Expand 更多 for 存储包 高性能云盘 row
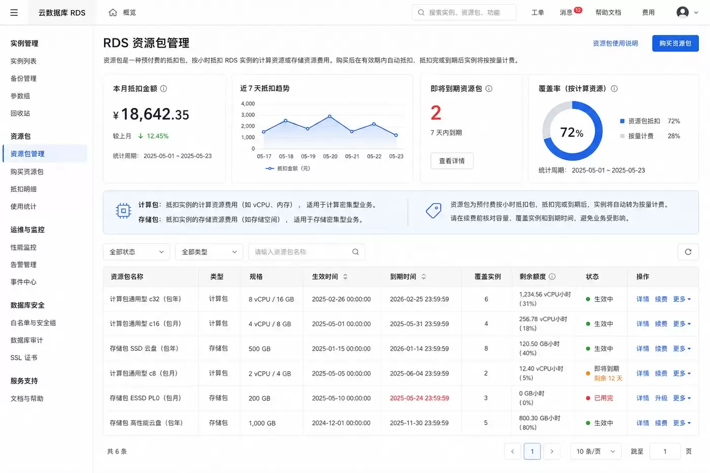Image resolution: width=710 pixels, height=473 pixels. (x=682, y=423)
